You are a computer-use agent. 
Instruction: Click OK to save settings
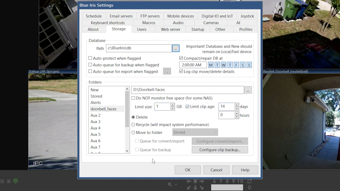(x=188, y=170)
